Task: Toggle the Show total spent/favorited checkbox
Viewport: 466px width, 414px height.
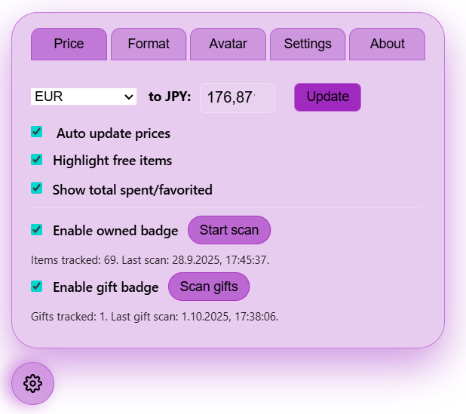Action: point(36,188)
